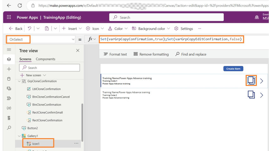Open the Power Apps app launcher waffle
The image size is (269, 151).
pos(9,17)
